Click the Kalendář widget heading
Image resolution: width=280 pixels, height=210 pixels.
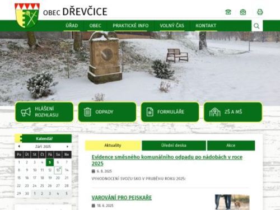44,138
